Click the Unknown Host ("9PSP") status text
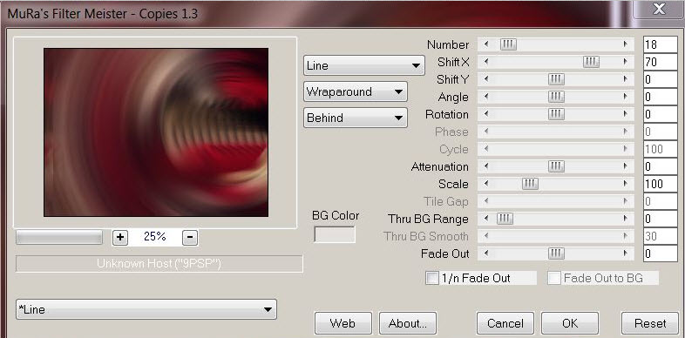Image resolution: width=685 pixels, height=338 pixels. 159,264
